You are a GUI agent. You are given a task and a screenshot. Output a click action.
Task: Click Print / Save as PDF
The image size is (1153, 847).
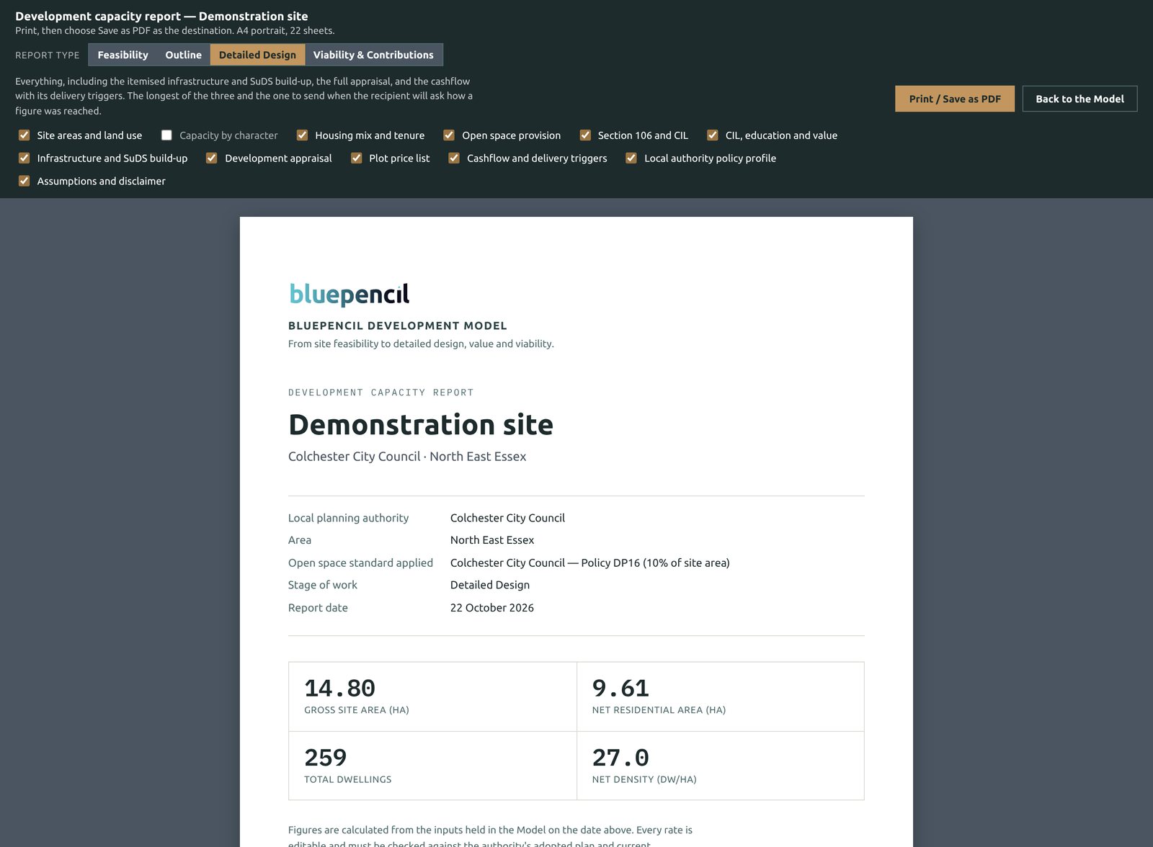click(955, 99)
